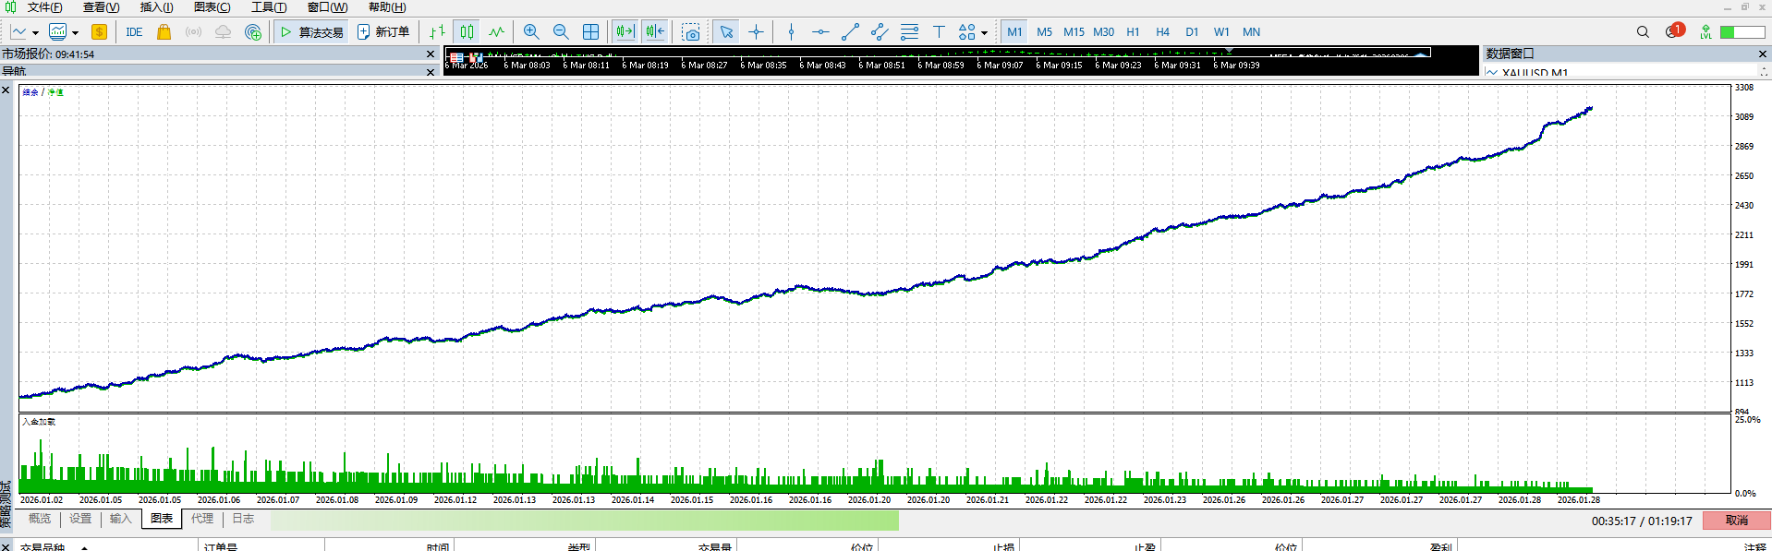
Task: Click the tile windows grid icon
Action: (x=590, y=32)
